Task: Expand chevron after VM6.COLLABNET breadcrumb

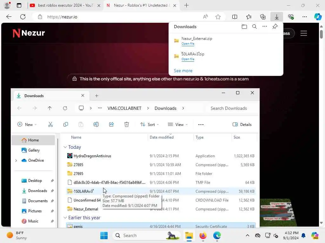Action: click(148, 108)
